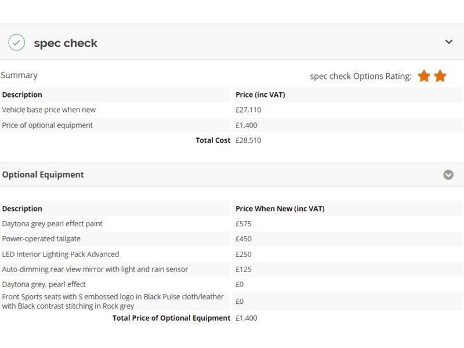Screen dimensions: 464x348
Task: Click the first orange rating star
Action: 424,76
